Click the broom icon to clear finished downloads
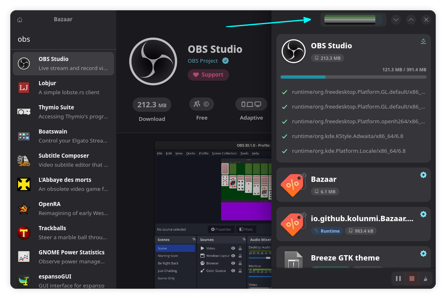 point(425,278)
